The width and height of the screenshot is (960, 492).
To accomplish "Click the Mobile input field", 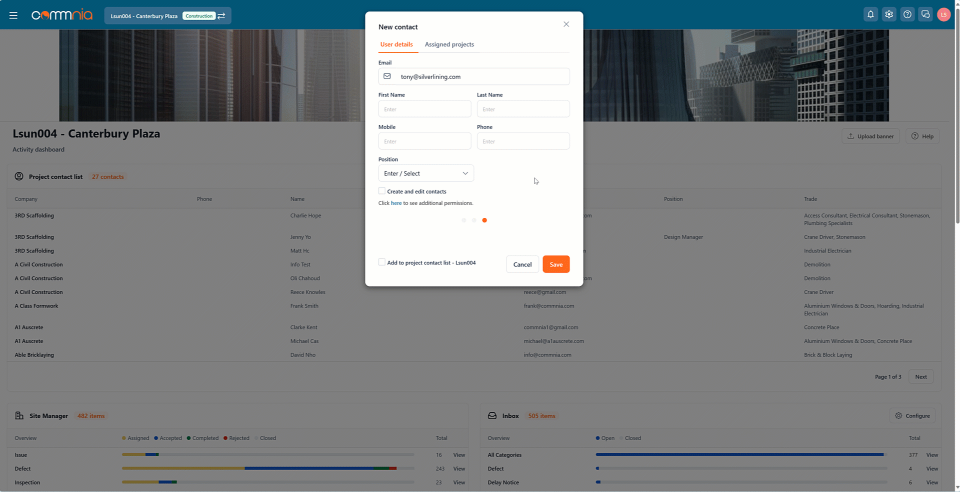I will coord(424,141).
